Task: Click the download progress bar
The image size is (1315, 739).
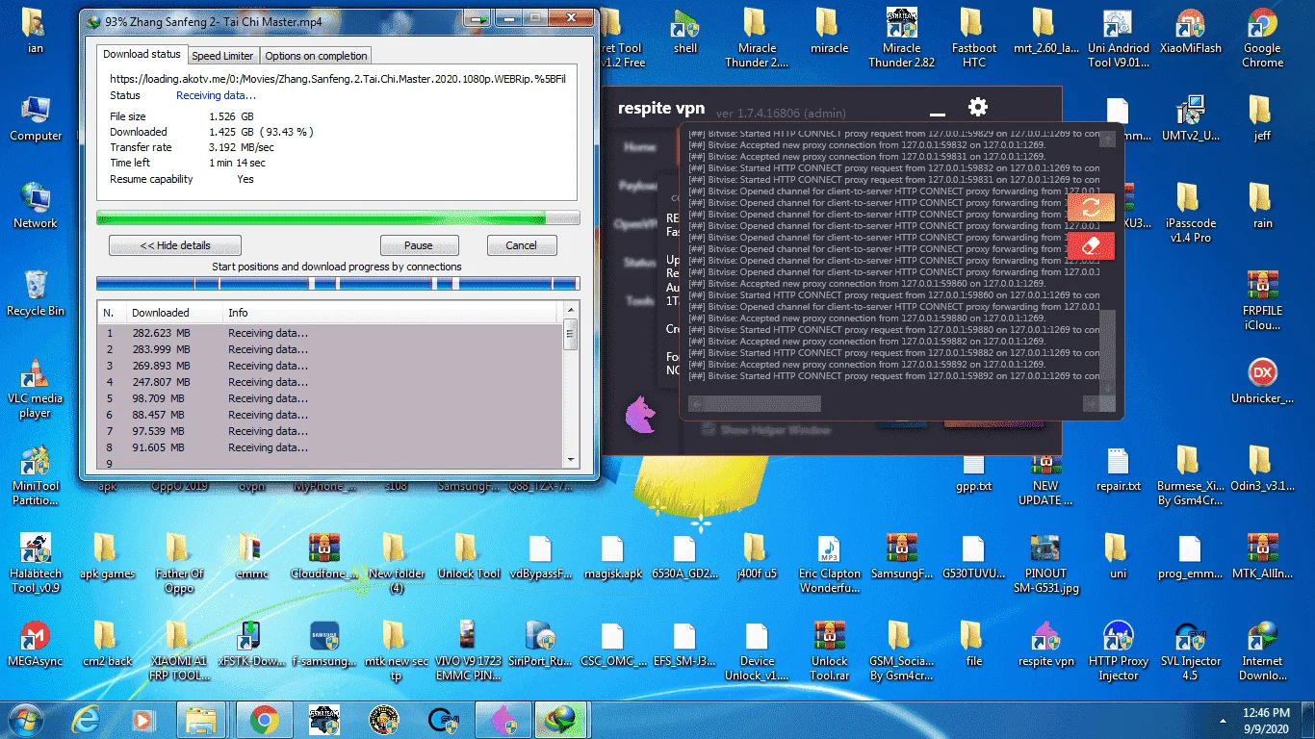Action: (338, 218)
